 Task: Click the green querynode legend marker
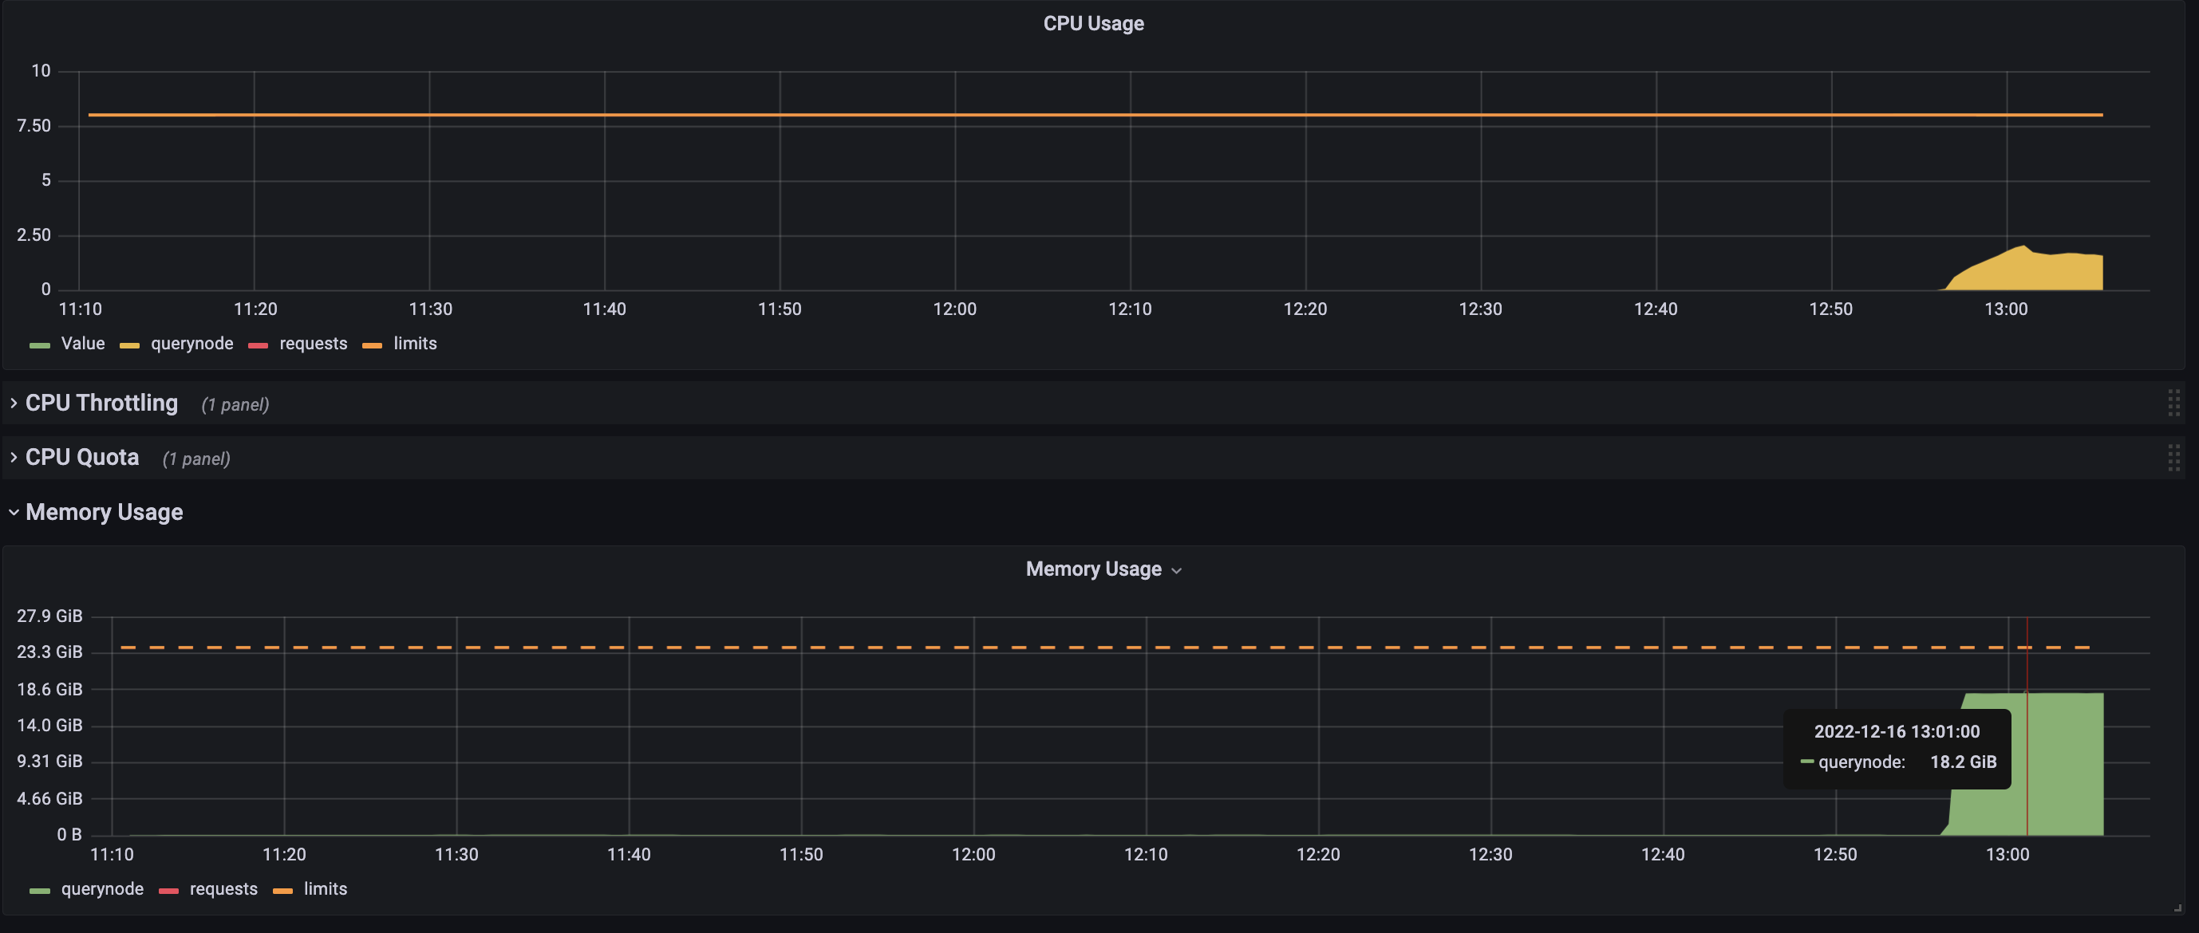point(38,889)
